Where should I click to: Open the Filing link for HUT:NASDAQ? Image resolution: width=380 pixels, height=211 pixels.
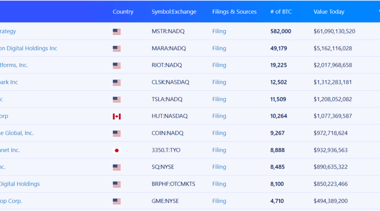tap(219, 116)
